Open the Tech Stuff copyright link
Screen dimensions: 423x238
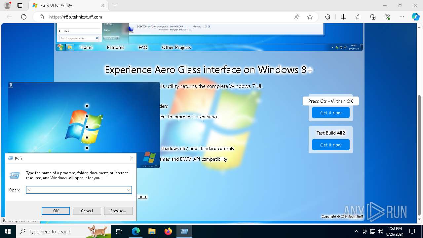point(356,217)
